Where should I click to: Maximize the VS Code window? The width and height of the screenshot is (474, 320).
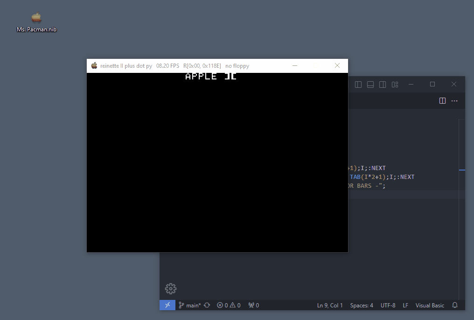coord(432,84)
